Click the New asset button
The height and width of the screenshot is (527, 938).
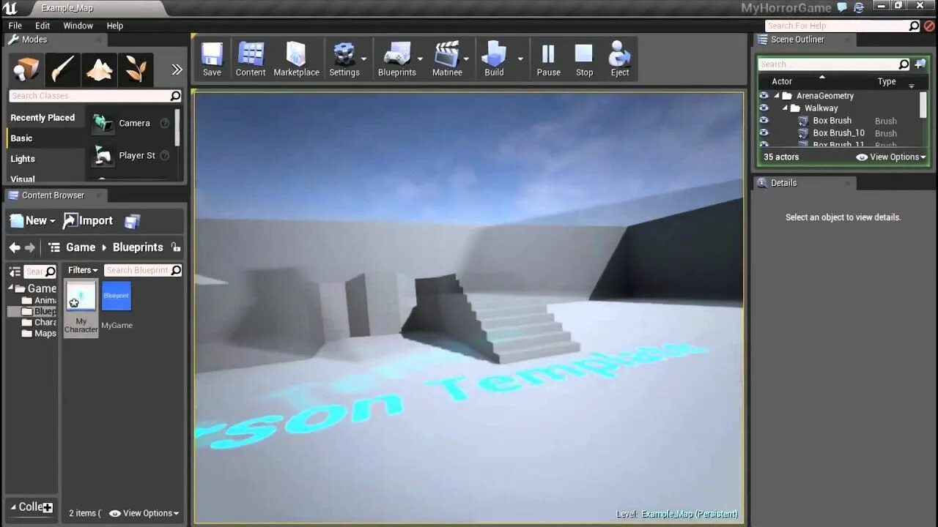tap(33, 220)
